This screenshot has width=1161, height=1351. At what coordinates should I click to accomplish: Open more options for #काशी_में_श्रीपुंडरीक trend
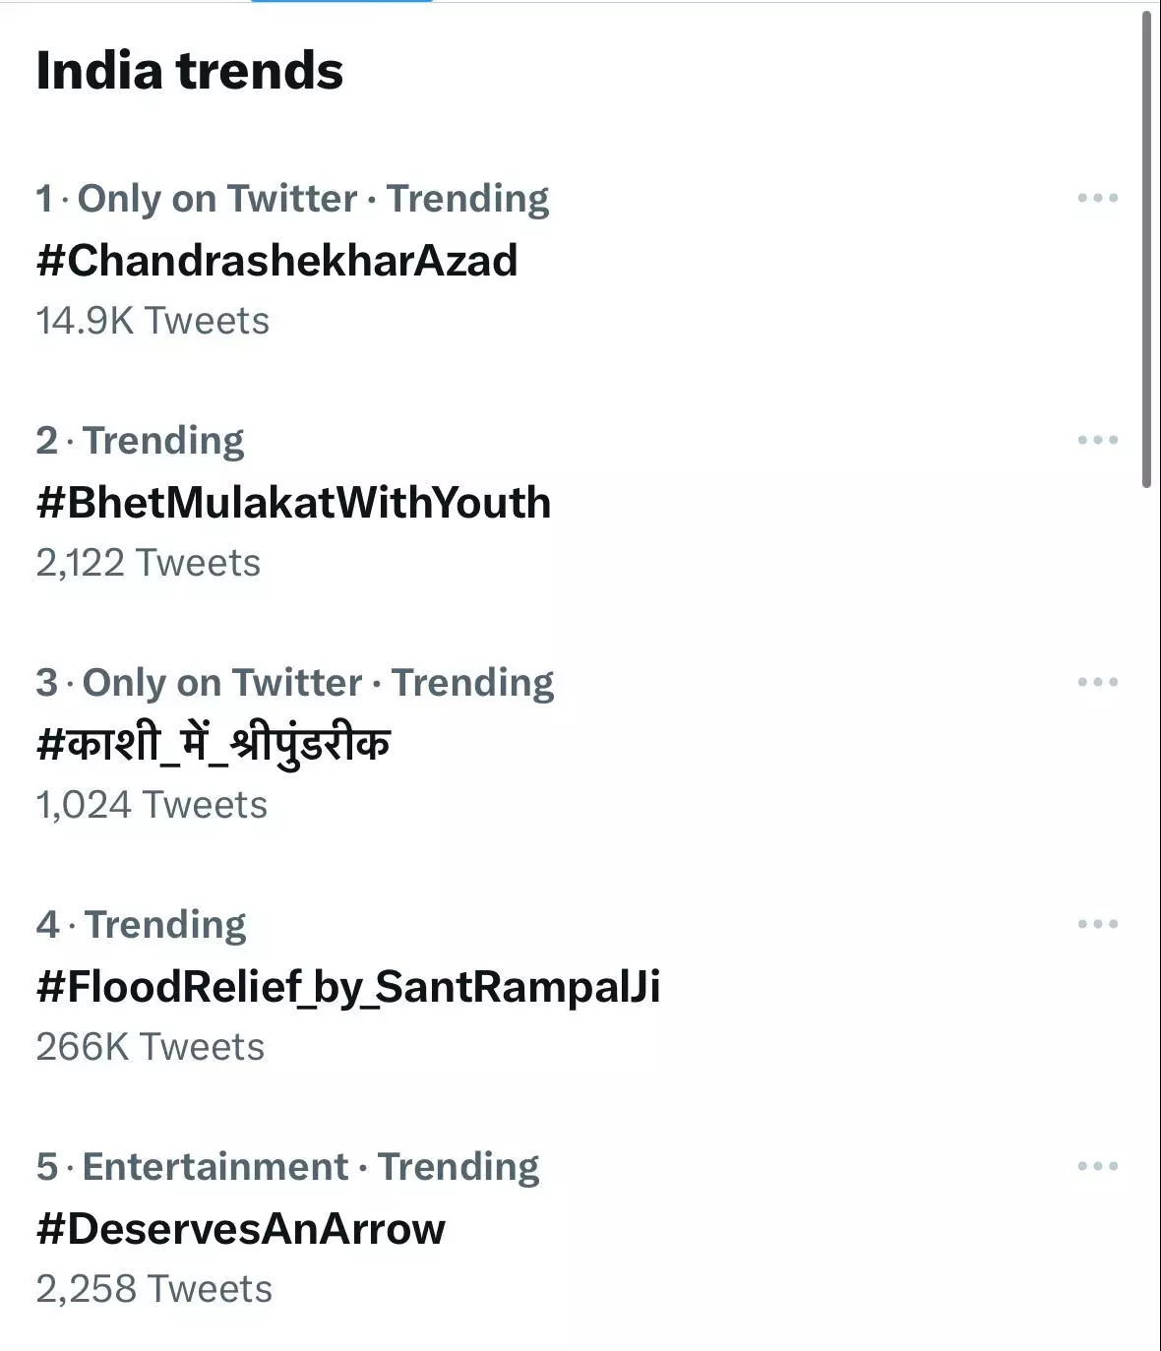point(1097,682)
